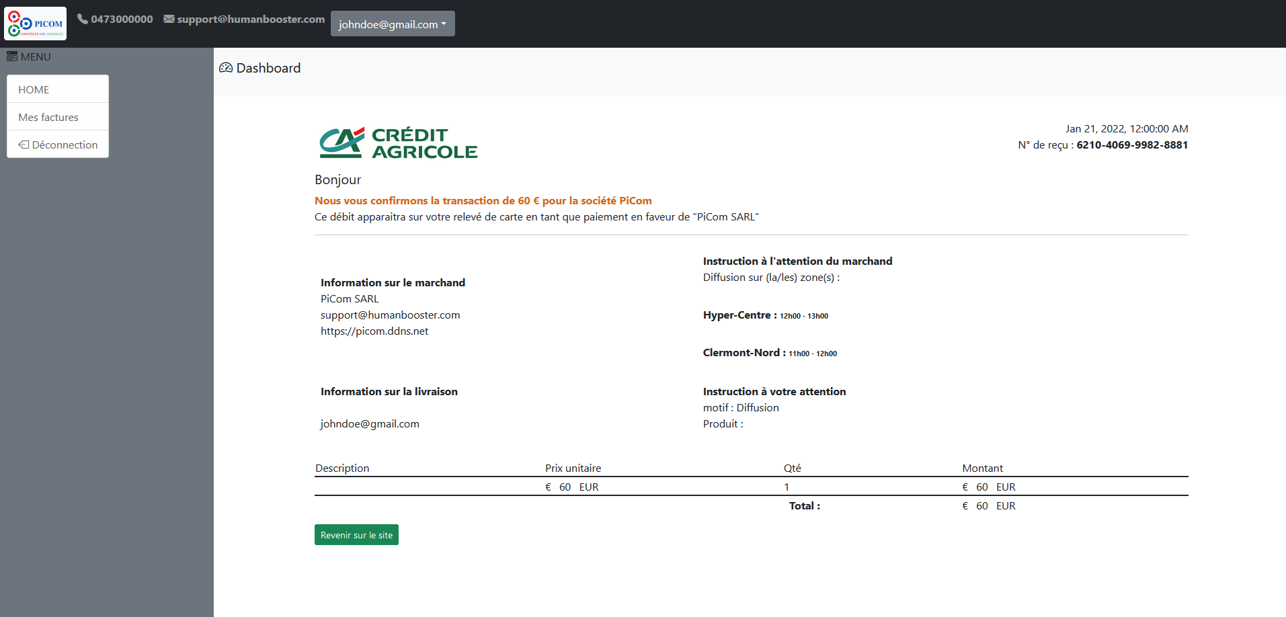Click the logout icon beside Déconnection
The image size is (1286, 617).
(x=24, y=145)
